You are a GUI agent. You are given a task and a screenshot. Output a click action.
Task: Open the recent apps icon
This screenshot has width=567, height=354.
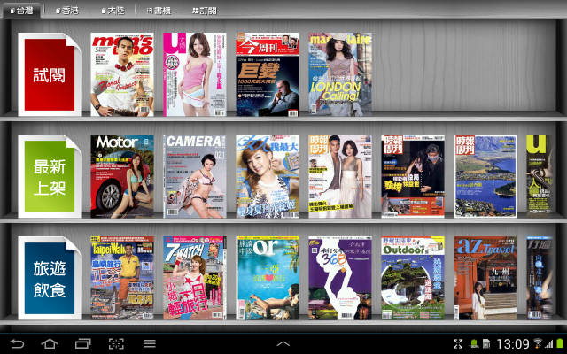[82, 343]
